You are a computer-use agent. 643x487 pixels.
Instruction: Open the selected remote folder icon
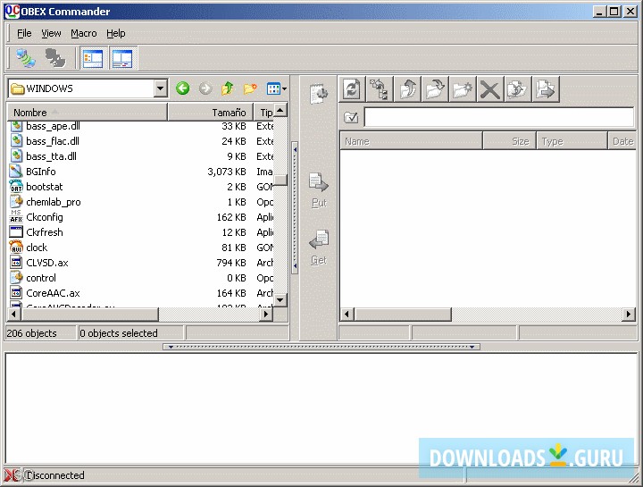click(x=435, y=88)
